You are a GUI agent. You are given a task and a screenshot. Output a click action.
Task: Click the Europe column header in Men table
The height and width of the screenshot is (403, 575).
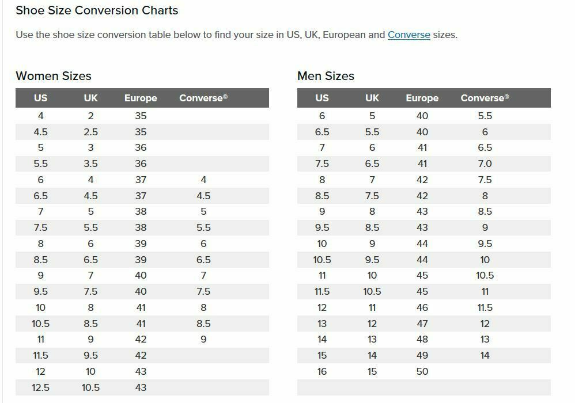point(422,98)
